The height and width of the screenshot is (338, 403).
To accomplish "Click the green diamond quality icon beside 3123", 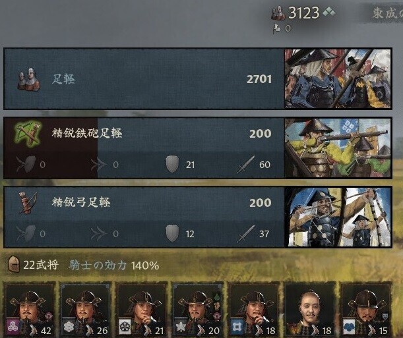I will click(329, 12).
